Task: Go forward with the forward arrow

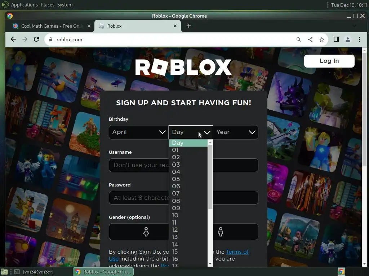Action: pos(25,40)
